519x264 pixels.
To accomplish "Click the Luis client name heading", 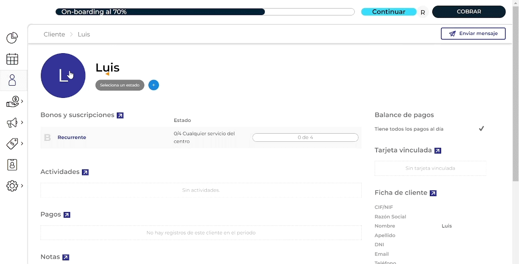I will pyautogui.click(x=107, y=67).
